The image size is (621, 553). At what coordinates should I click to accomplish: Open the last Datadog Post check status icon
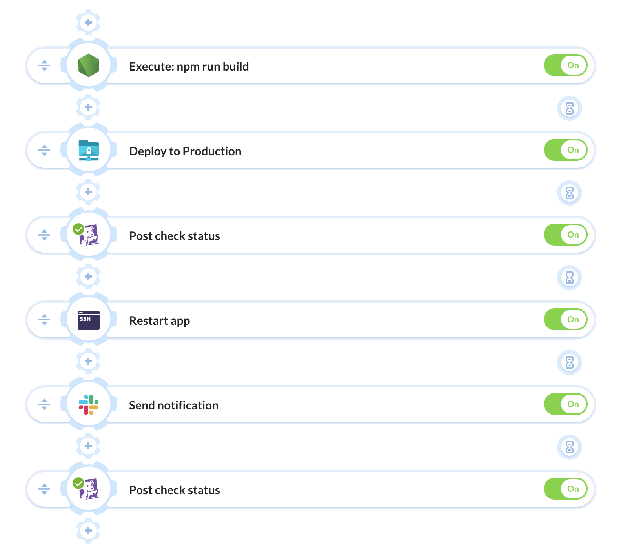click(x=87, y=489)
